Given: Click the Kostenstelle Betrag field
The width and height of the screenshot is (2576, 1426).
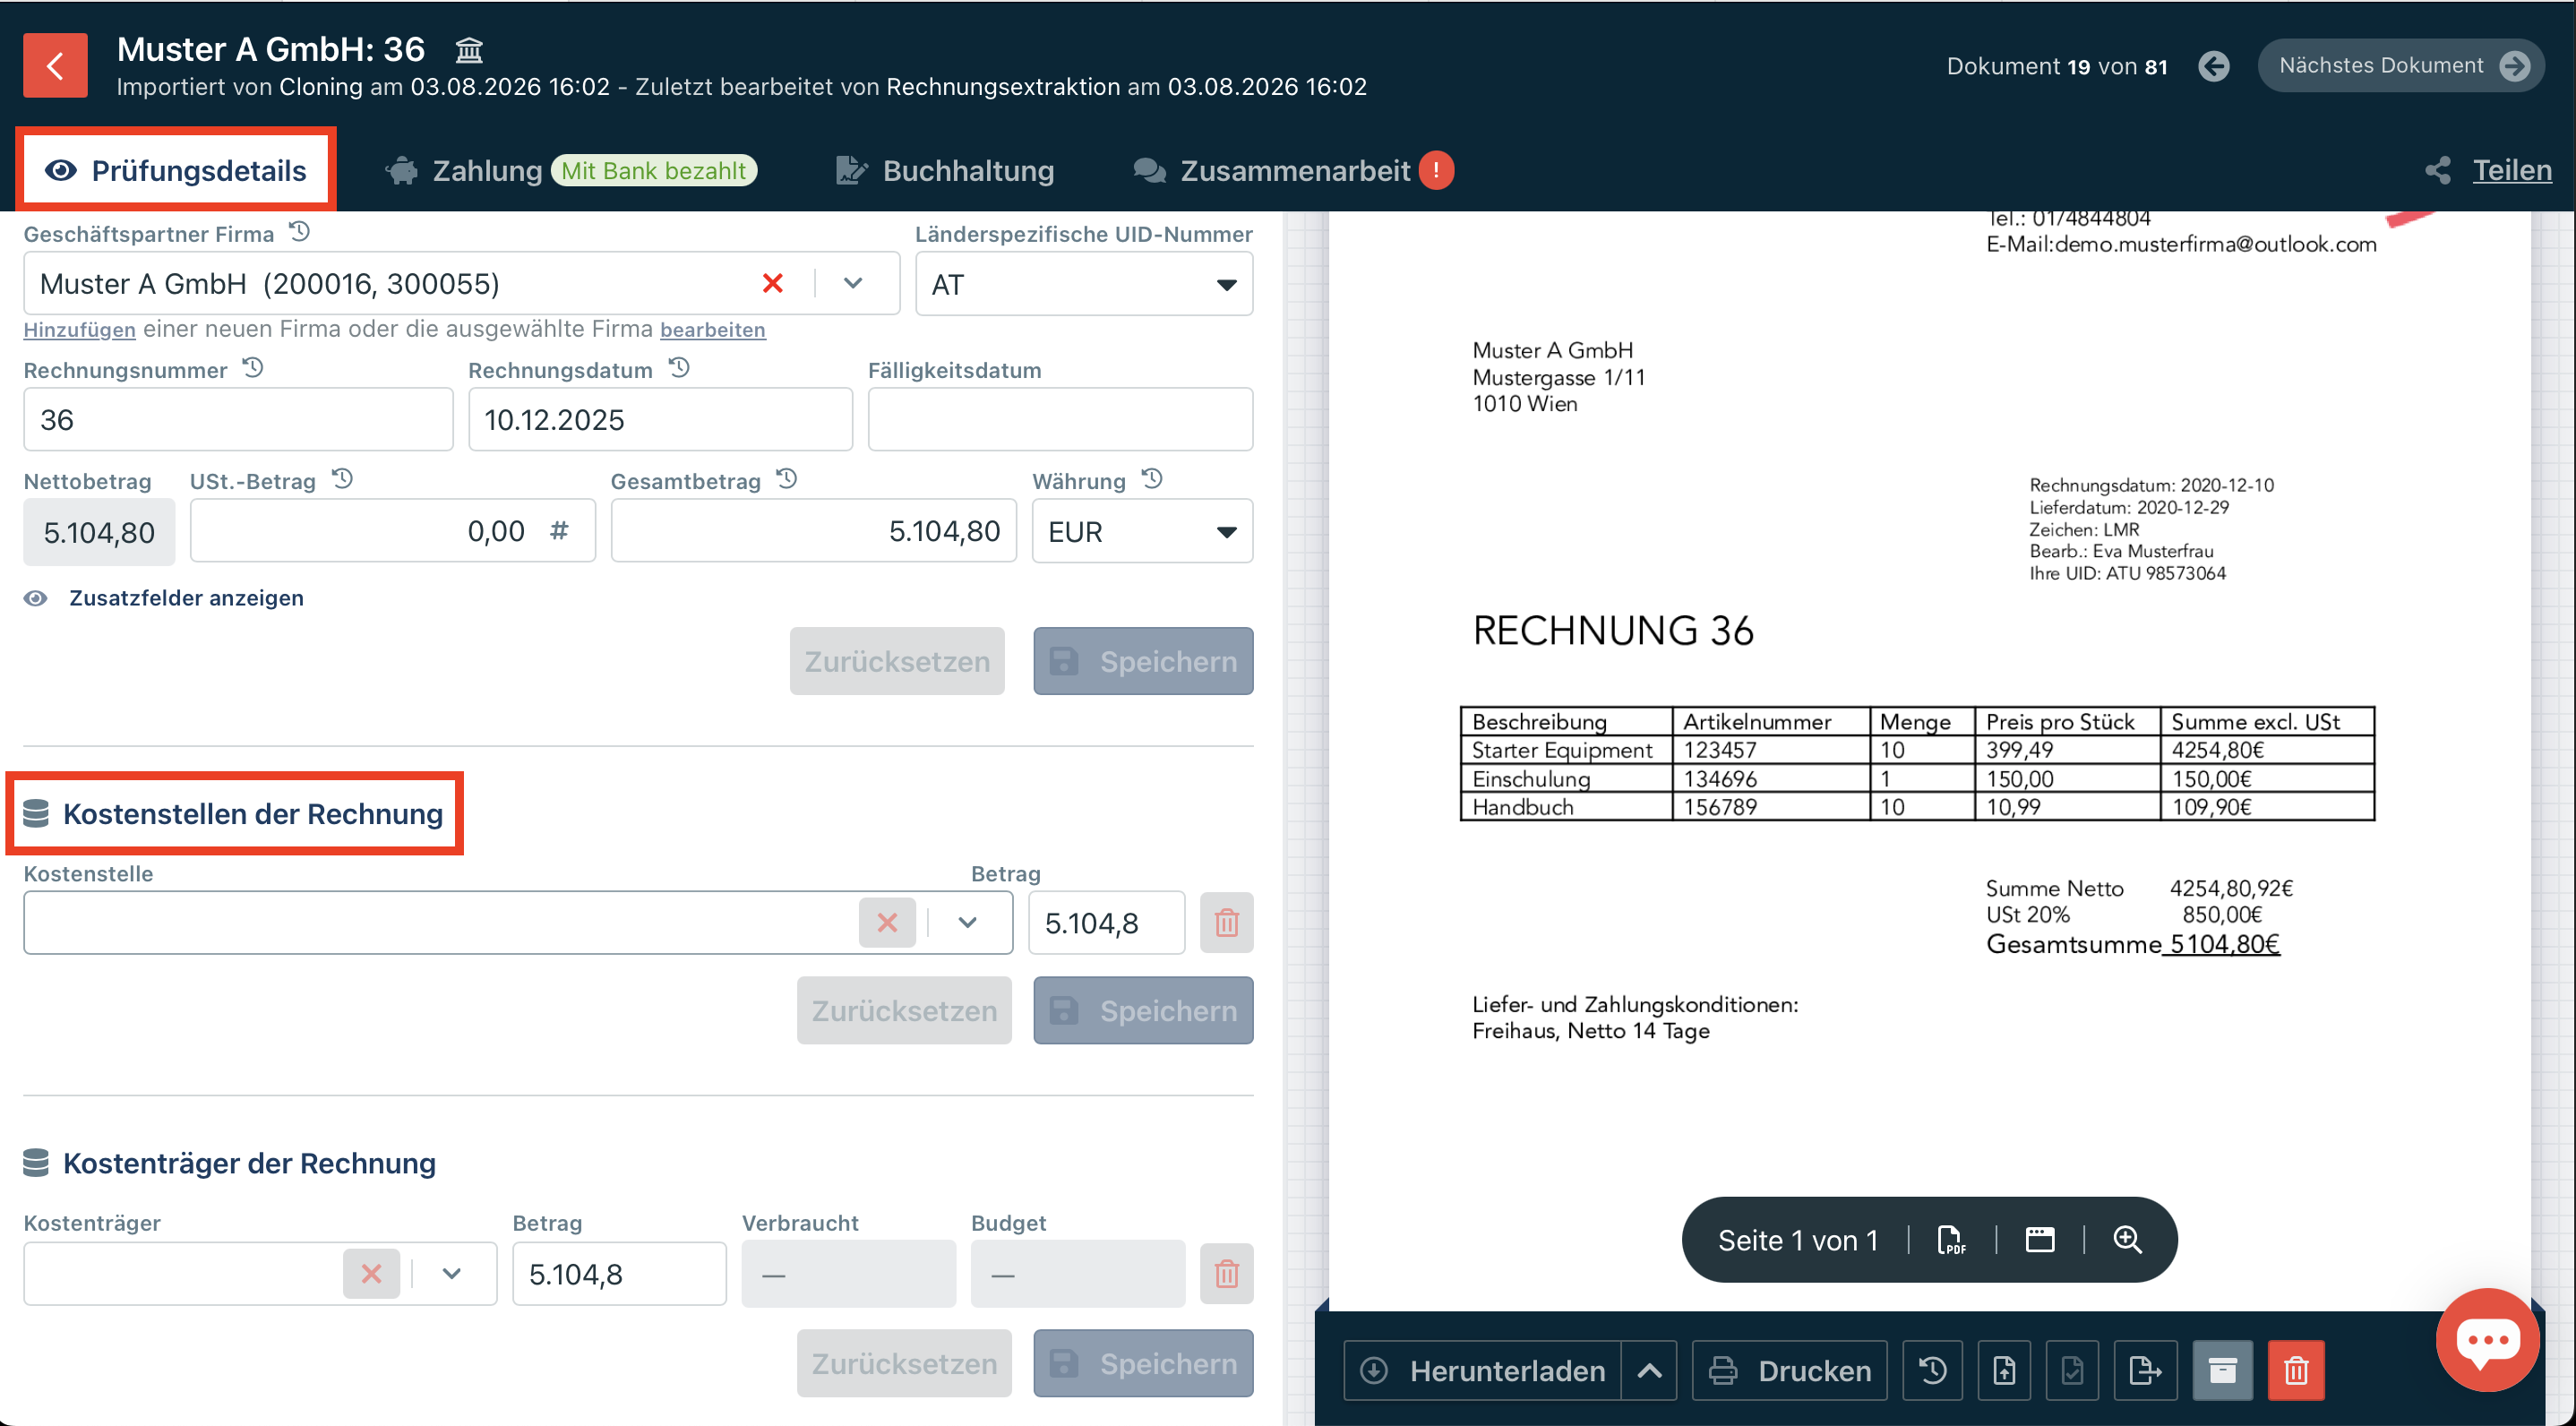Looking at the screenshot, I should coord(1107,923).
